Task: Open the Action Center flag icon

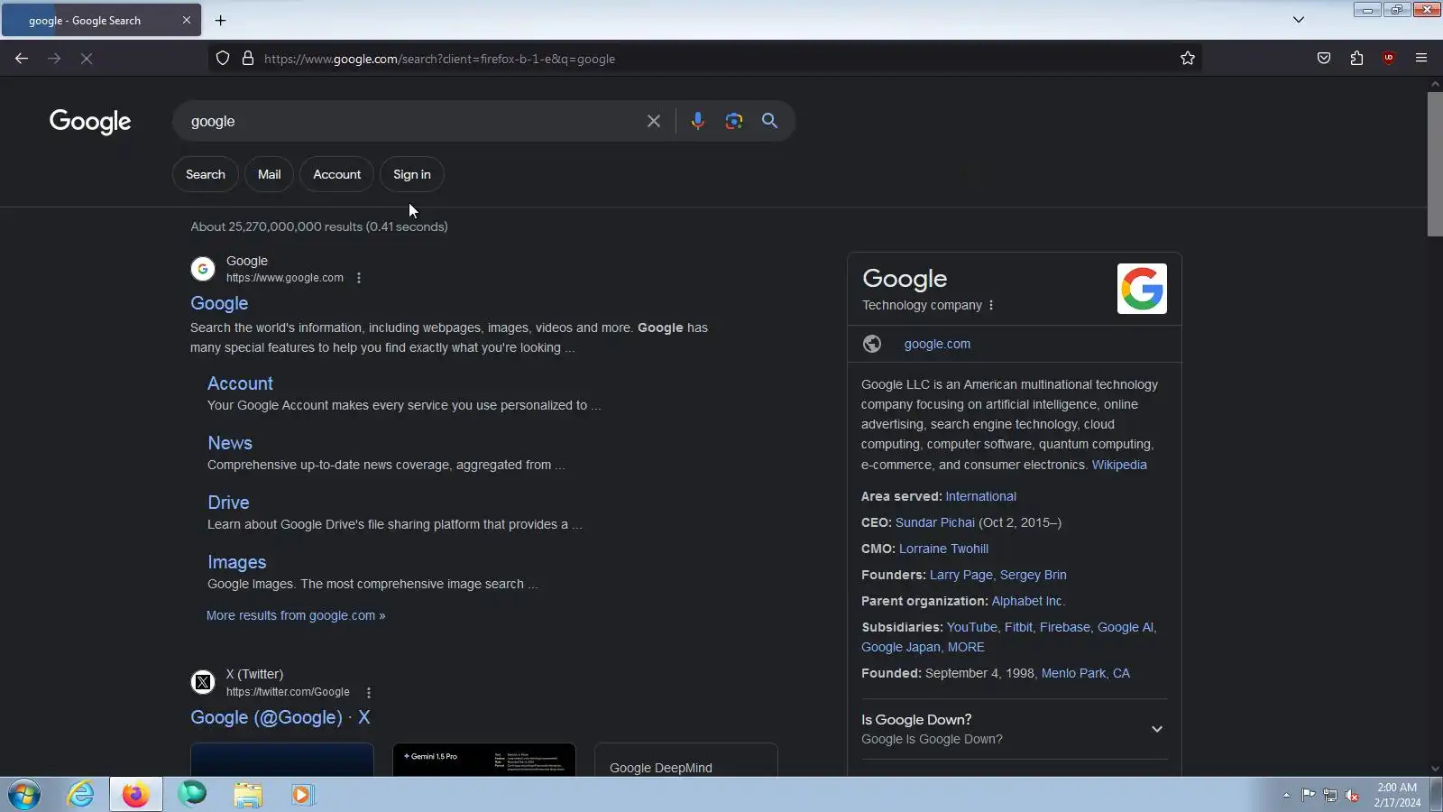Action: (x=1309, y=795)
